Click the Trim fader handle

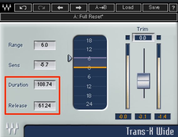(144, 81)
